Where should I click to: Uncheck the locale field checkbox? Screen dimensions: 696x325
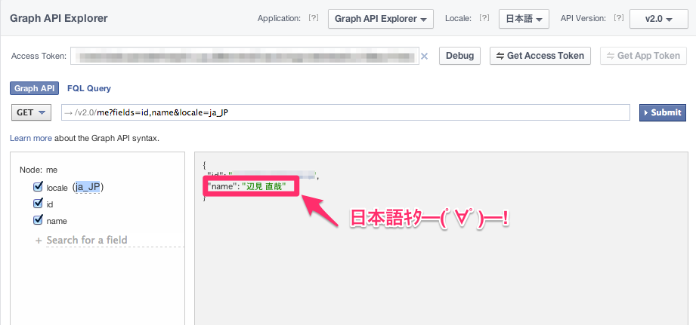[x=38, y=187]
